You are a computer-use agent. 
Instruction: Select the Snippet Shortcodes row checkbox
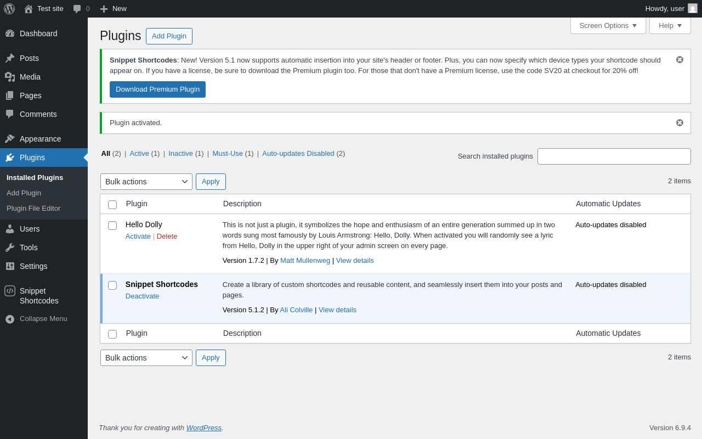click(x=112, y=285)
